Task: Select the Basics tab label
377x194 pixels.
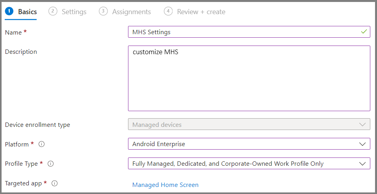Action: (x=28, y=12)
